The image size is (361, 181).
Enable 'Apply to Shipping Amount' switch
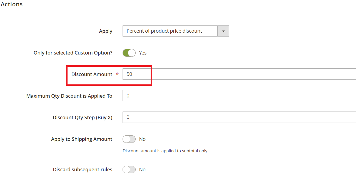(129, 139)
